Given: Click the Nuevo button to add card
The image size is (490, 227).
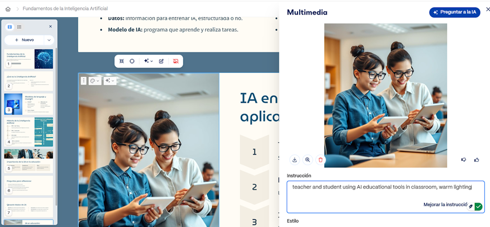Looking at the screenshot, I should pos(24,40).
